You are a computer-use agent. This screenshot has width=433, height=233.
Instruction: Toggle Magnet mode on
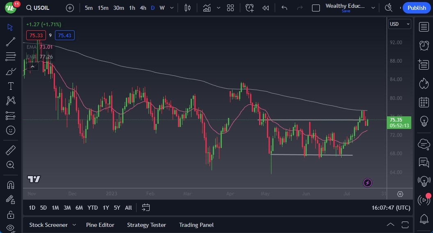click(x=11, y=185)
